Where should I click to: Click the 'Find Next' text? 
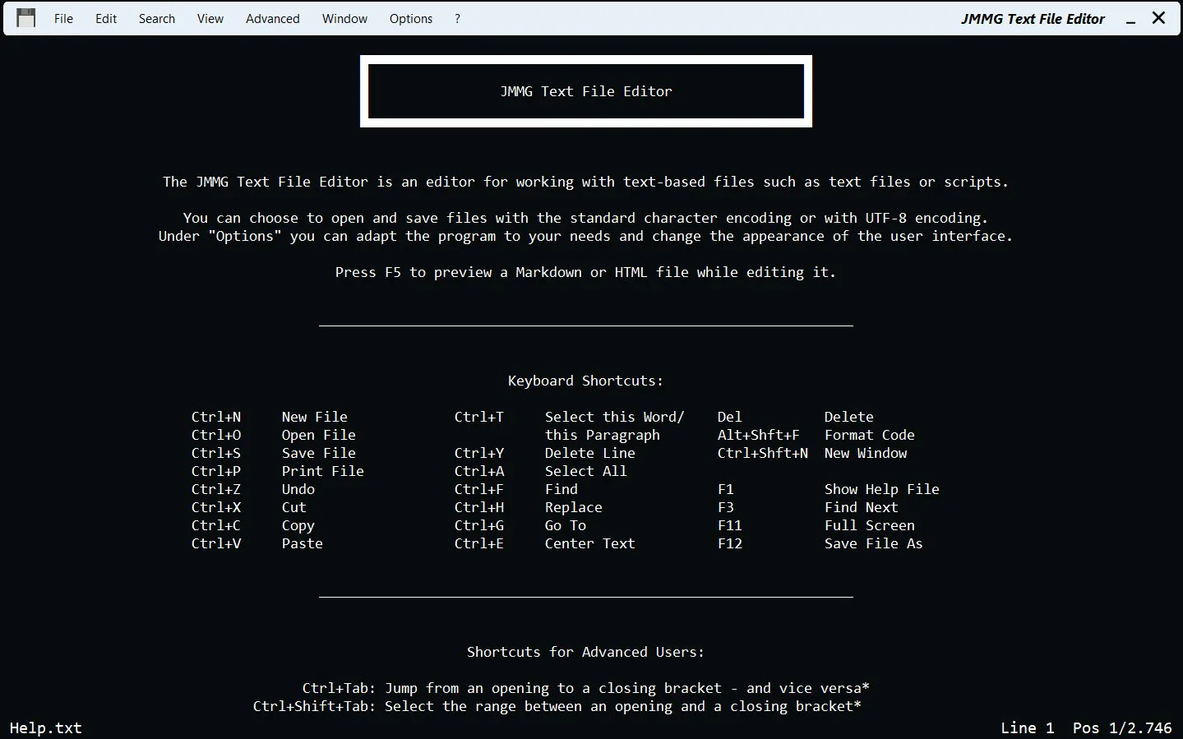pyautogui.click(x=862, y=507)
